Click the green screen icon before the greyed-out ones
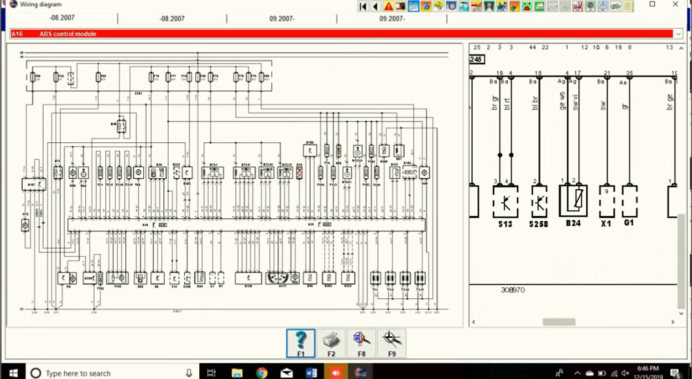The image size is (692, 379). (539, 6)
